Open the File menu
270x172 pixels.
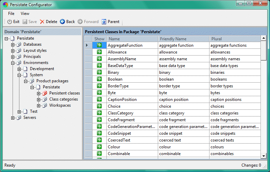pos(11,14)
